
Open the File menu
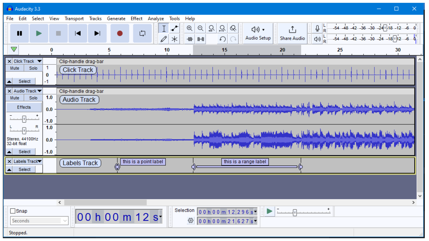[10, 19]
